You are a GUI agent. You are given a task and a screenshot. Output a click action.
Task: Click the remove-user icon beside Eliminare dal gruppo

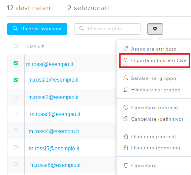point(126,90)
